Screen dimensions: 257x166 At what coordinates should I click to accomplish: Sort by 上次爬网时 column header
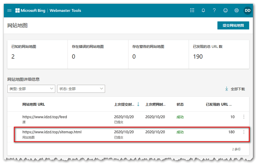(155, 104)
